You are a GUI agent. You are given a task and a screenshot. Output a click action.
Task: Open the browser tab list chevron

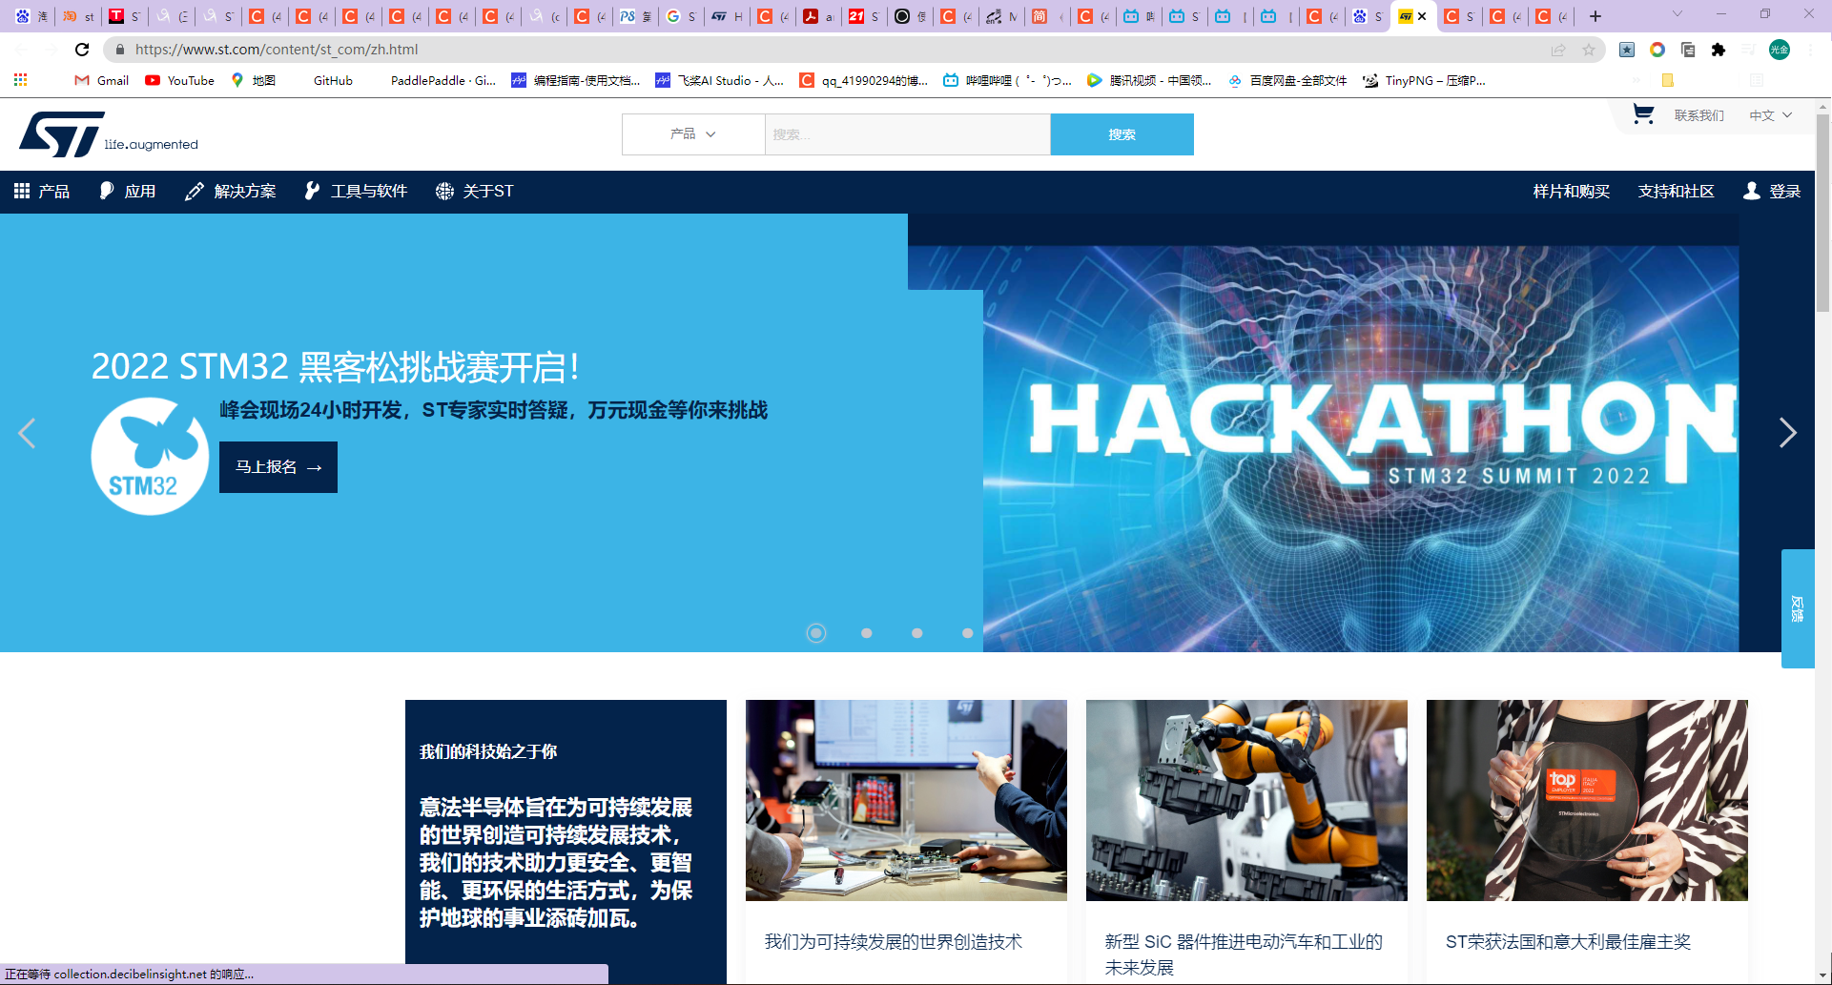click(x=1676, y=15)
